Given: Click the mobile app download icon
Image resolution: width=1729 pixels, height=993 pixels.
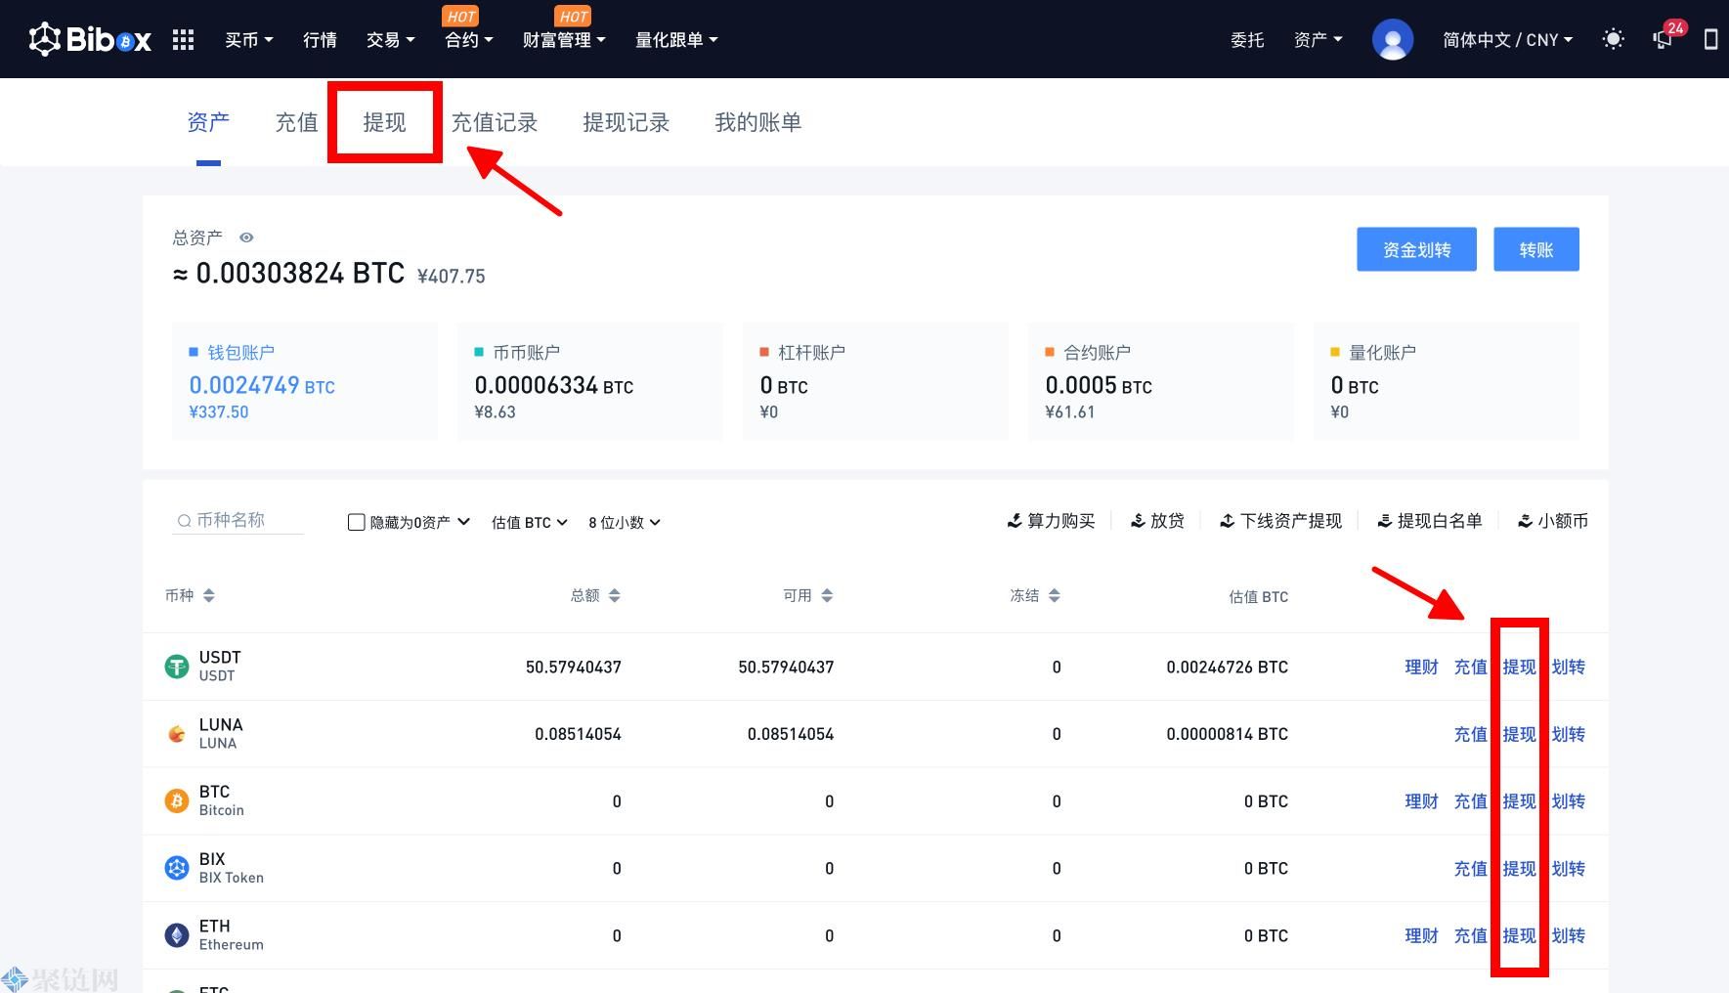Looking at the screenshot, I should pos(1710,40).
